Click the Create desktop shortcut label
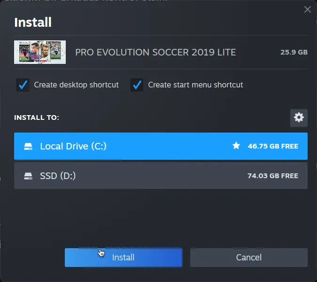 click(x=76, y=85)
